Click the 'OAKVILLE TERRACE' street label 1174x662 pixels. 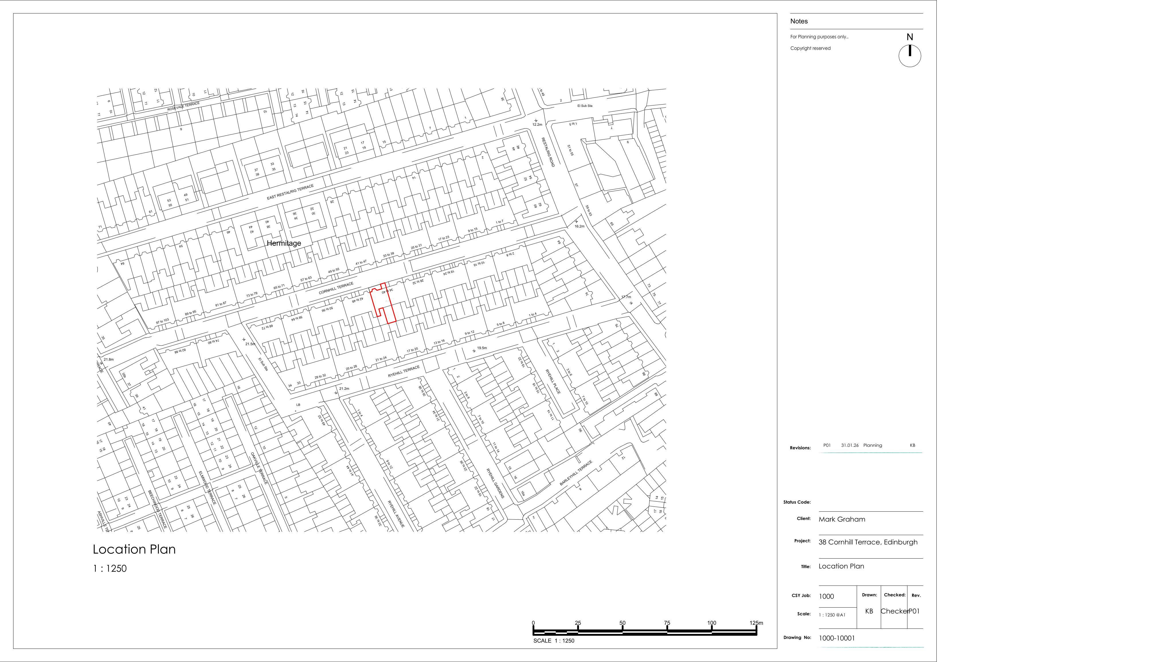tap(259, 468)
